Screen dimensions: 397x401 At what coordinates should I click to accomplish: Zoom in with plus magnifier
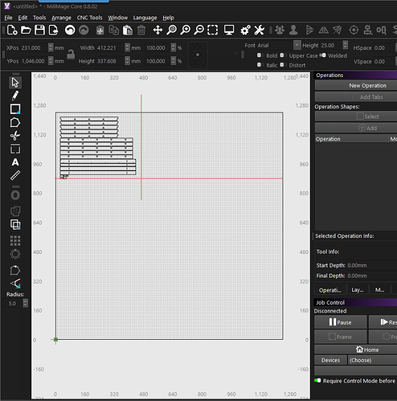pyautogui.click(x=185, y=30)
